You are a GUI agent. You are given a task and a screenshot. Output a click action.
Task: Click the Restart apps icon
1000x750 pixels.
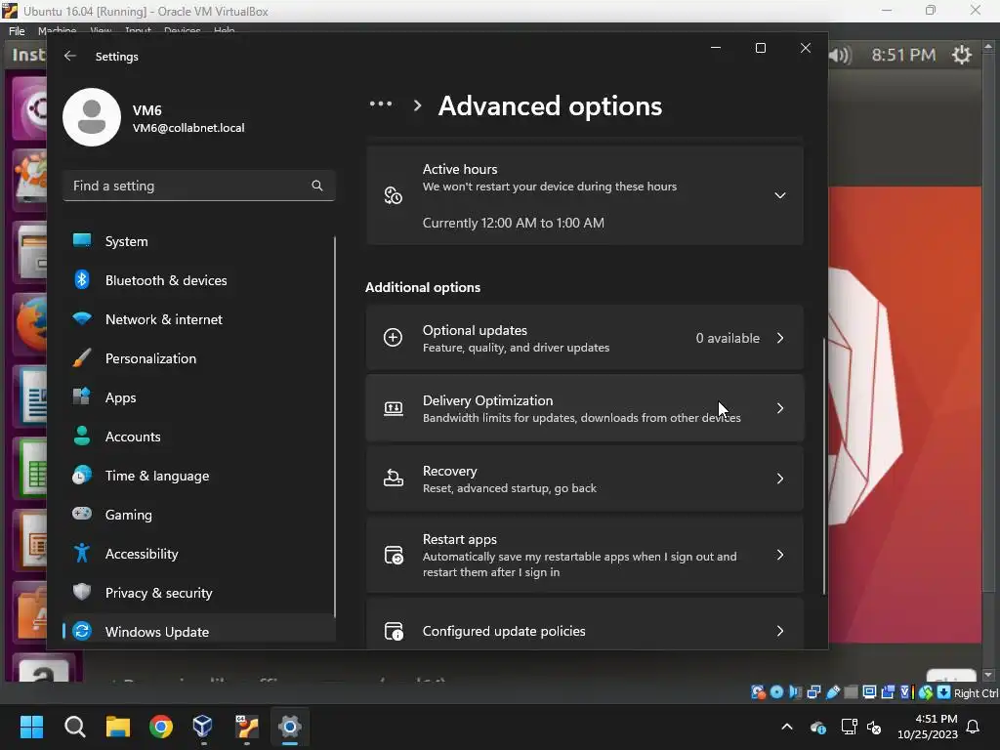pyautogui.click(x=393, y=555)
